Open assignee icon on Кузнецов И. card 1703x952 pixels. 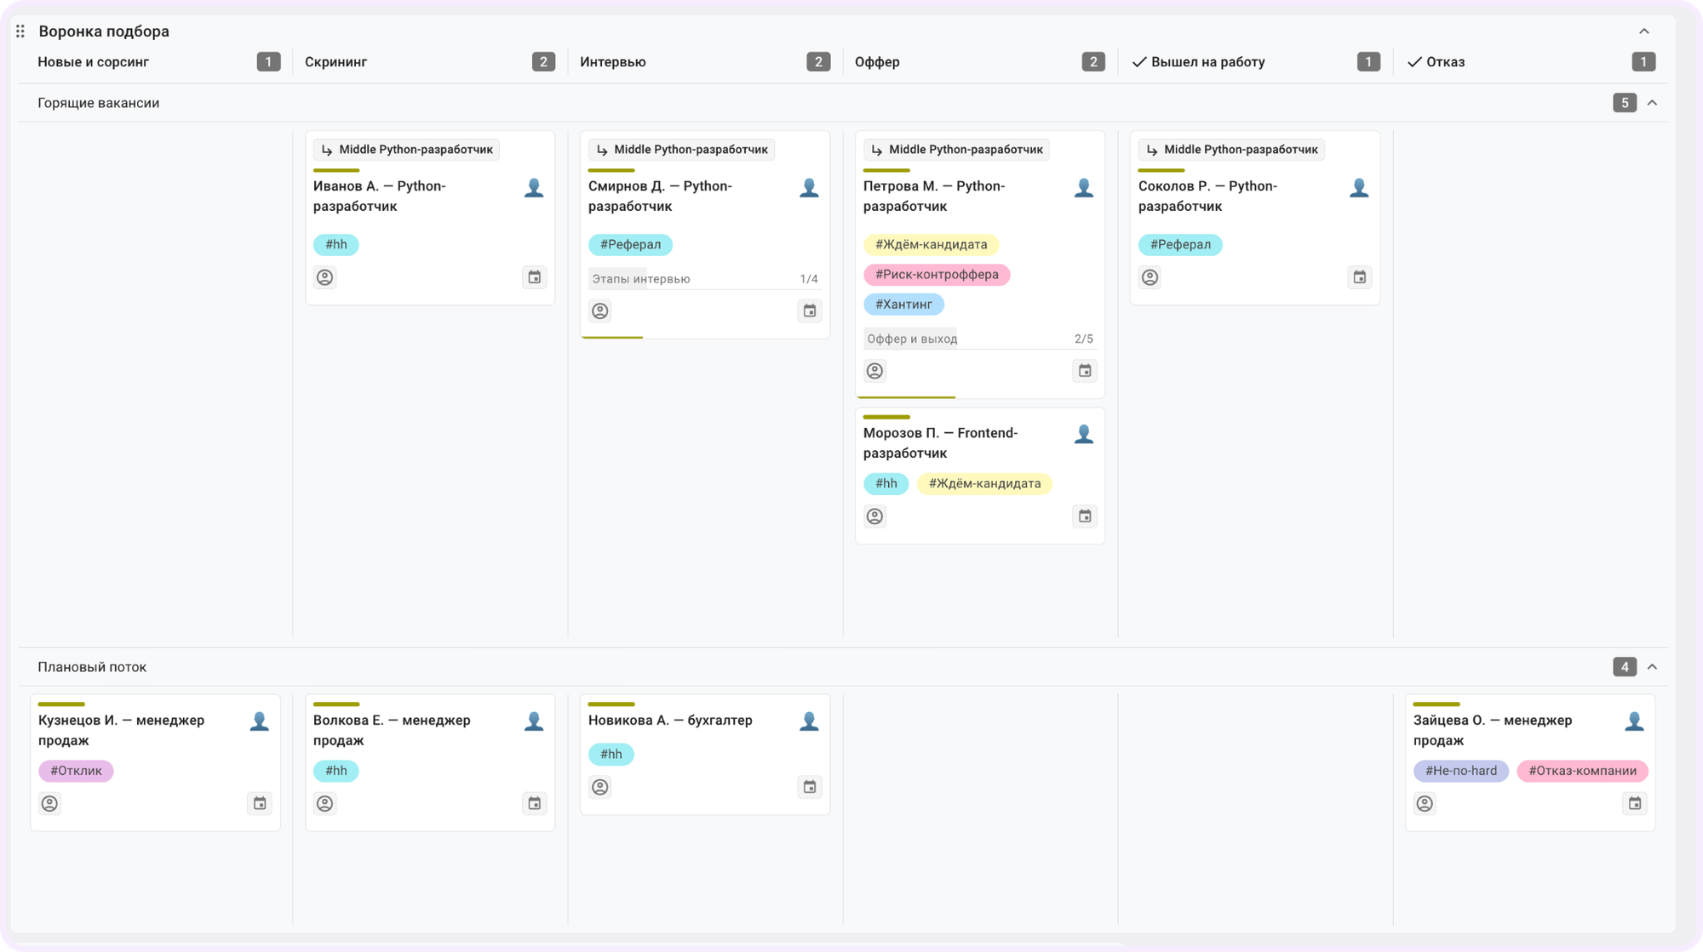(x=49, y=803)
